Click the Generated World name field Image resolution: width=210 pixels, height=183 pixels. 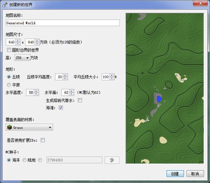pos(63,23)
